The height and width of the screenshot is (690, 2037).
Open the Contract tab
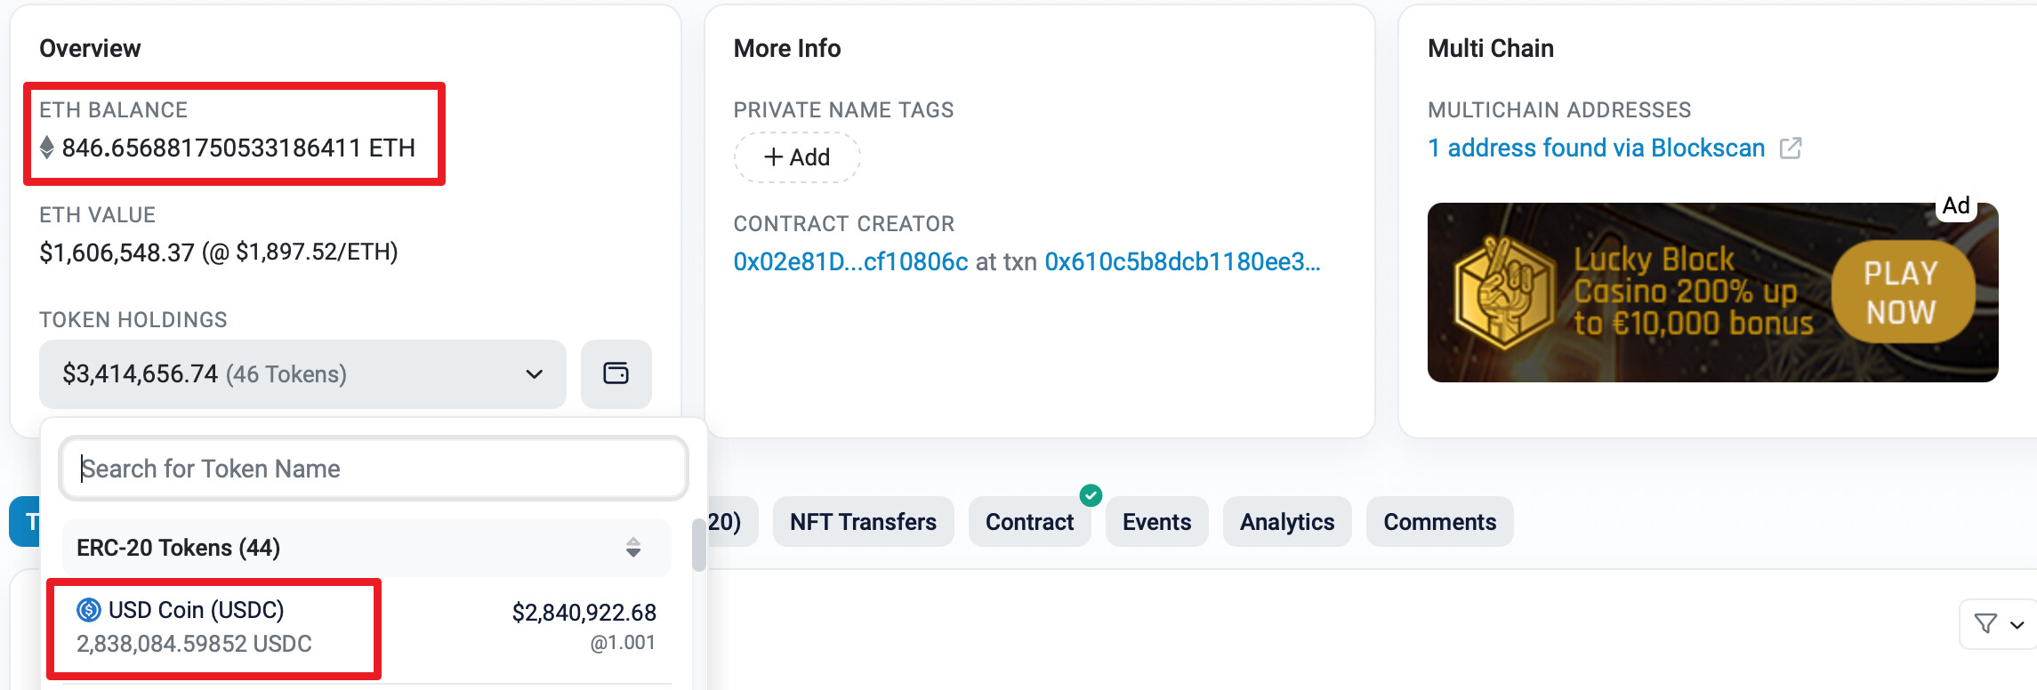tap(1029, 522)
